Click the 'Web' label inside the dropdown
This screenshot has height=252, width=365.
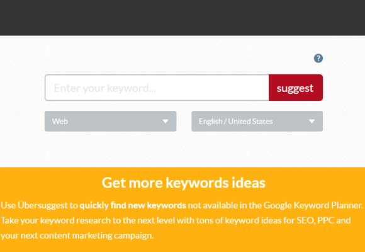coord(60,122)
